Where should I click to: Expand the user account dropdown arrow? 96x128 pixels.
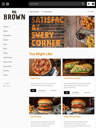85,11
